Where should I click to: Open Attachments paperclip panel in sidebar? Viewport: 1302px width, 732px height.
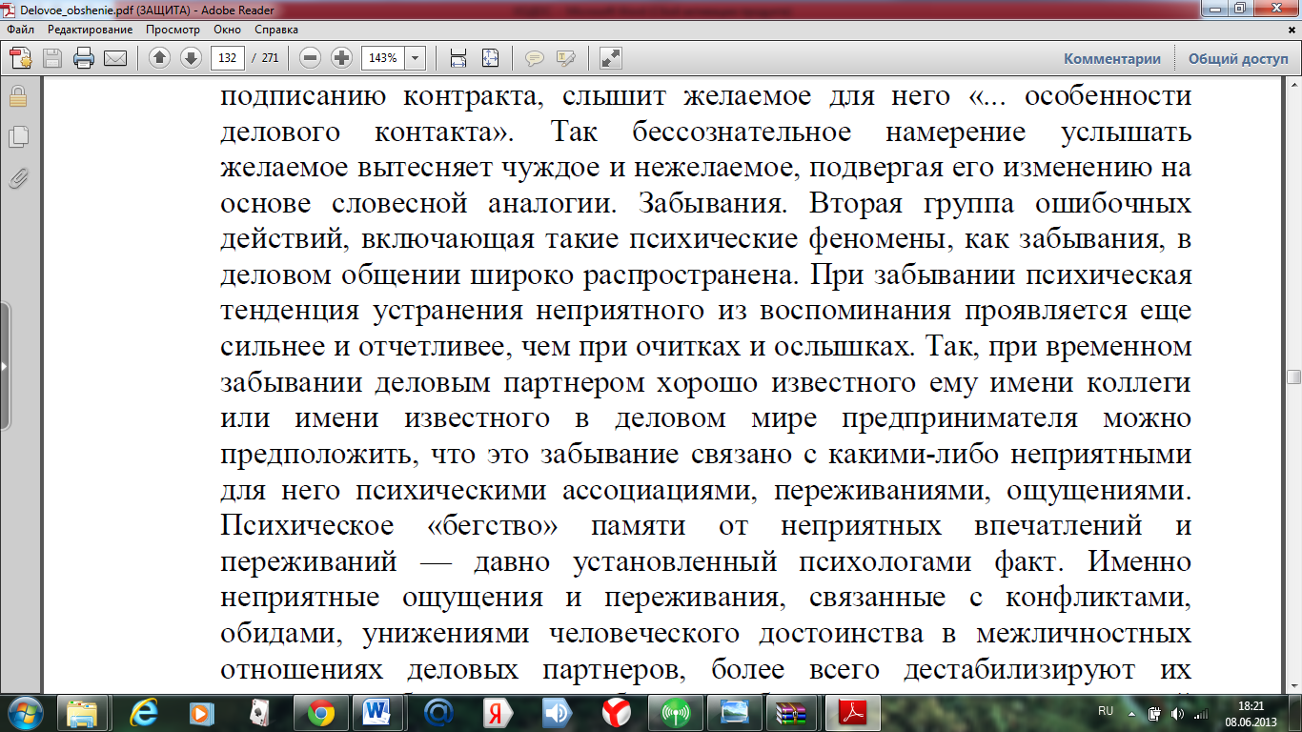point(18,177)
